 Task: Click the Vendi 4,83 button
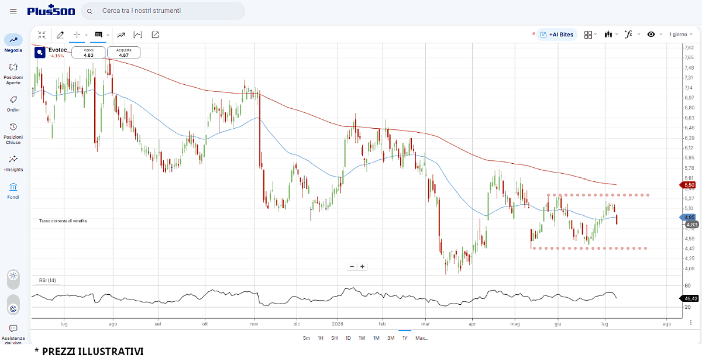[88, 53]
